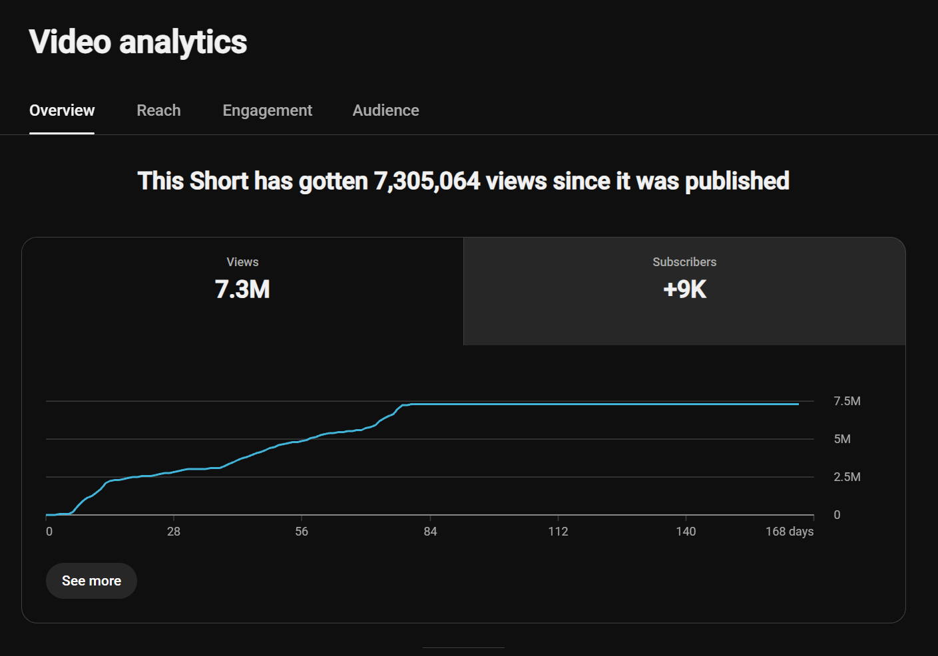Click the 112 day x-axis label
The height and width of the screenshot is (656, 938).
tap(558, 532)
